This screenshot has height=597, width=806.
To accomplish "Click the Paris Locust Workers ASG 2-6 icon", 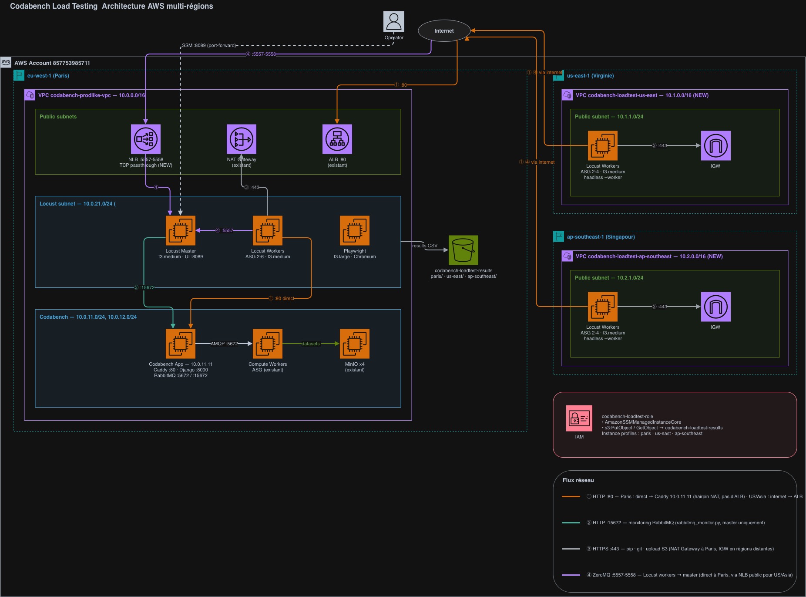I will pyautogui.click(x=268, y=231).
